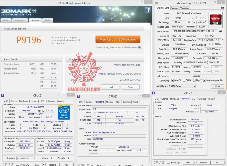Click the Combined Score value 4475
227x166 pixels.
[x=33, y=73]
